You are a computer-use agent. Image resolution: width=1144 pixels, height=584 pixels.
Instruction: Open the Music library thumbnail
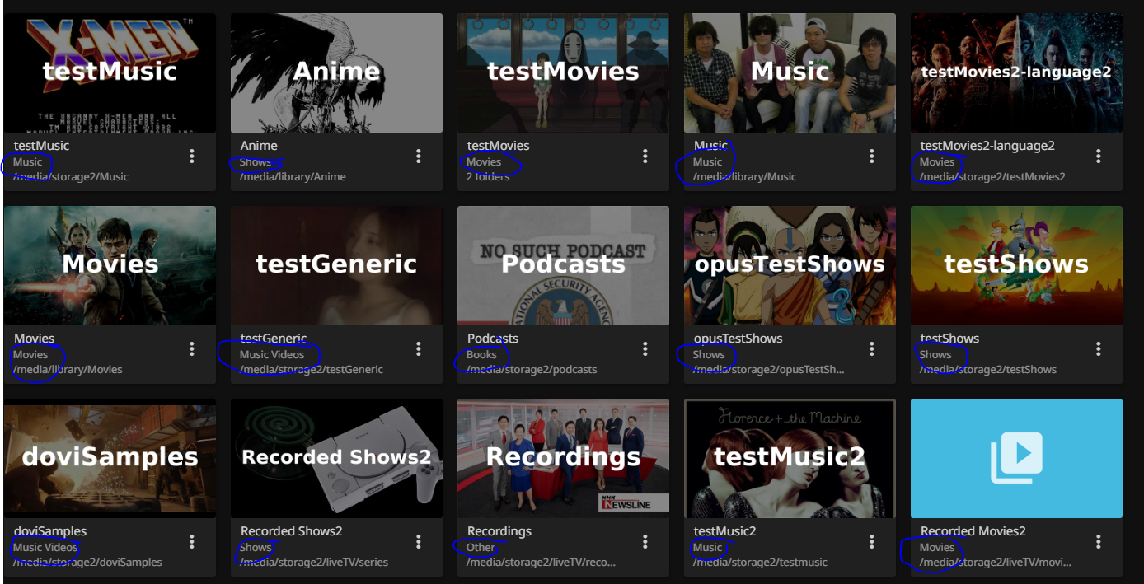790,72
